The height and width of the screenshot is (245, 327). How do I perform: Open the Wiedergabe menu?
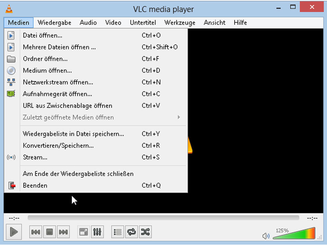point(54,22)
